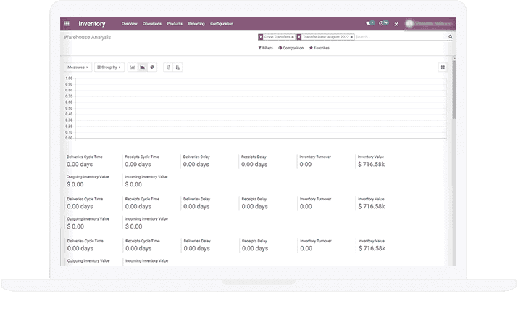Image resolution: width=518 pixels, height=312 pixels.
Task: Switch to line chart view
Action: pyautogui.click(x=143, y=67)
